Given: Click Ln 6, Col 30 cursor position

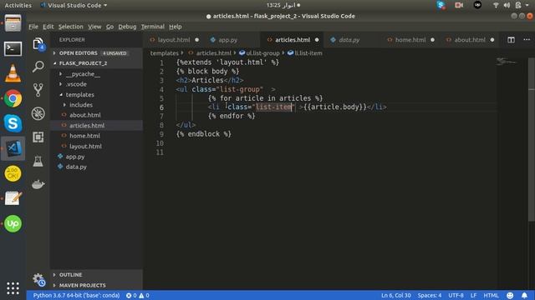Looking at the screenshot, I should [x=395, y=295].
